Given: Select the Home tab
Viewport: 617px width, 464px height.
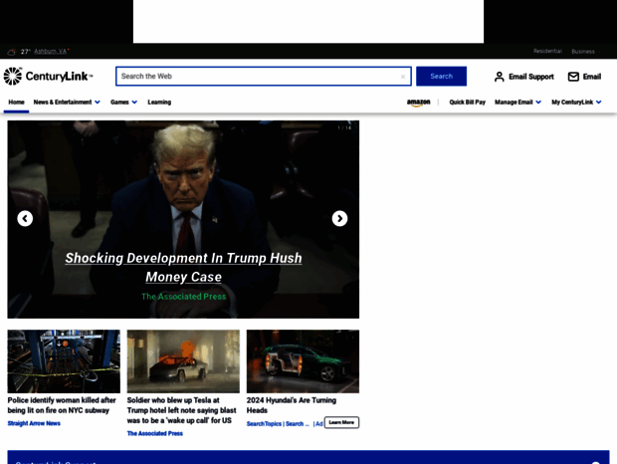Looking at the screenshot, I should [16, 102].
